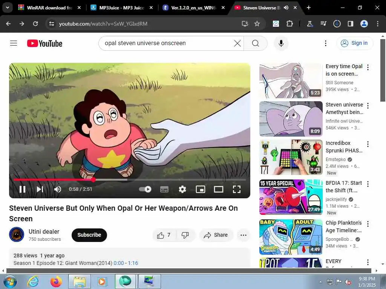Open the tab search dropdown arrow
386x289 pixels.
[8, 8]
